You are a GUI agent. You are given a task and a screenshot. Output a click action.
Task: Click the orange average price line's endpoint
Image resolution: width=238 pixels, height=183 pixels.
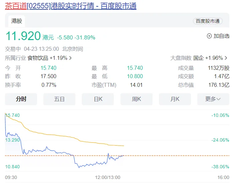coord(124,146)
